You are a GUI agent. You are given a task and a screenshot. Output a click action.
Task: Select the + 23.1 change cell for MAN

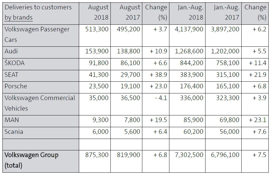pos(257,120)
